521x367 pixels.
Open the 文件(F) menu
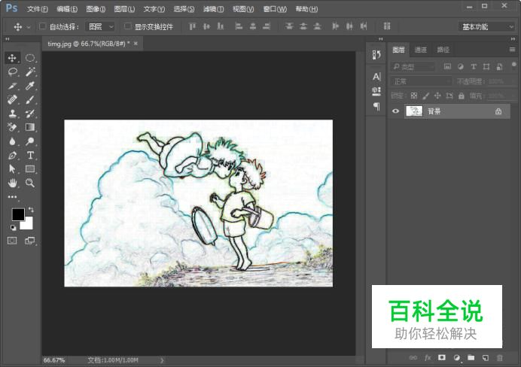click(x=37, y=9)
